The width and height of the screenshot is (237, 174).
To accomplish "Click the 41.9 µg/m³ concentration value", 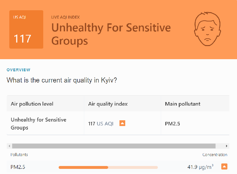I will tap(200, 167).
